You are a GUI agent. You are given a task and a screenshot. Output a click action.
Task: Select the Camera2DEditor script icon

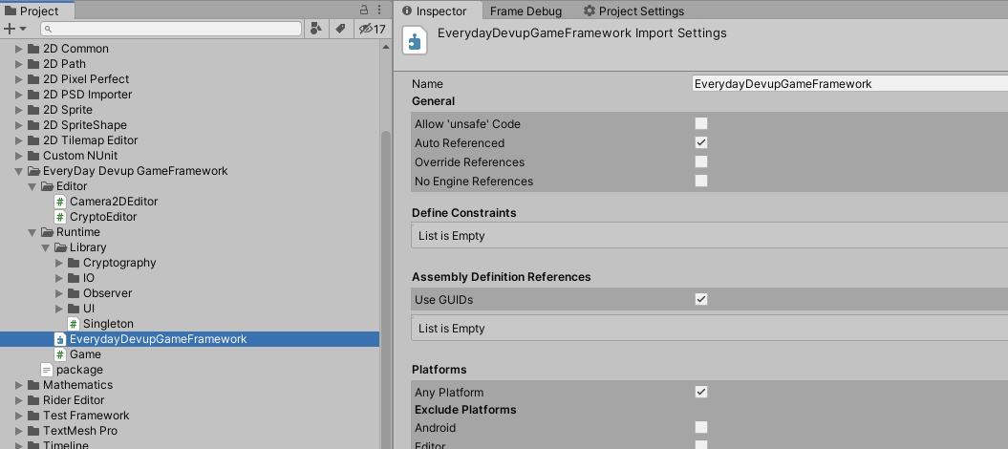coord(60,201)
